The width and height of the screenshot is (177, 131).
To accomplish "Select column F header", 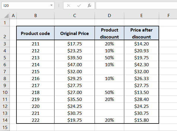I will click(168, 16).
